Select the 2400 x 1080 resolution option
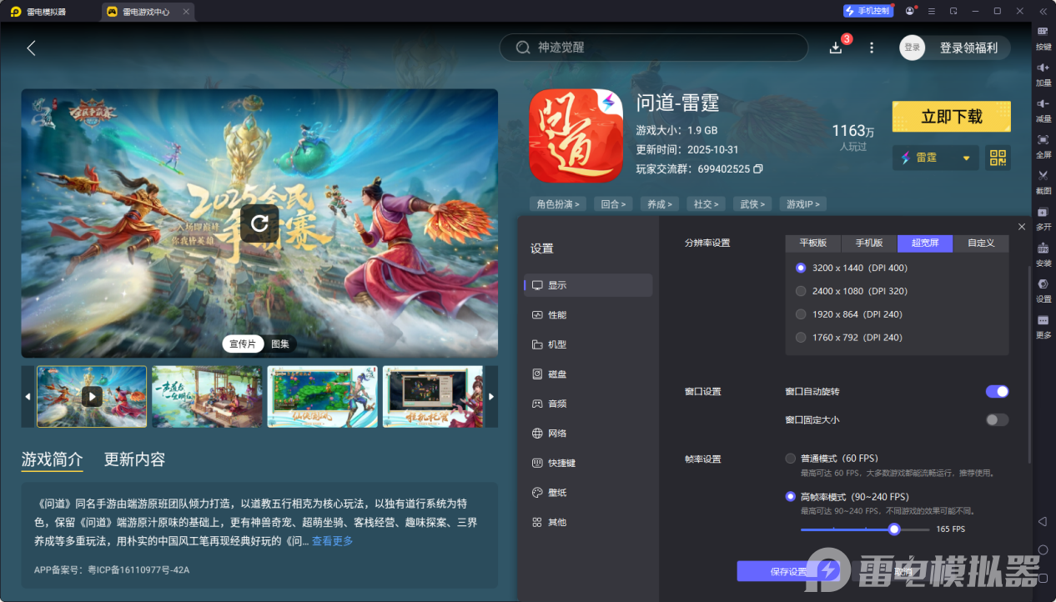 [x=801, y=291]
